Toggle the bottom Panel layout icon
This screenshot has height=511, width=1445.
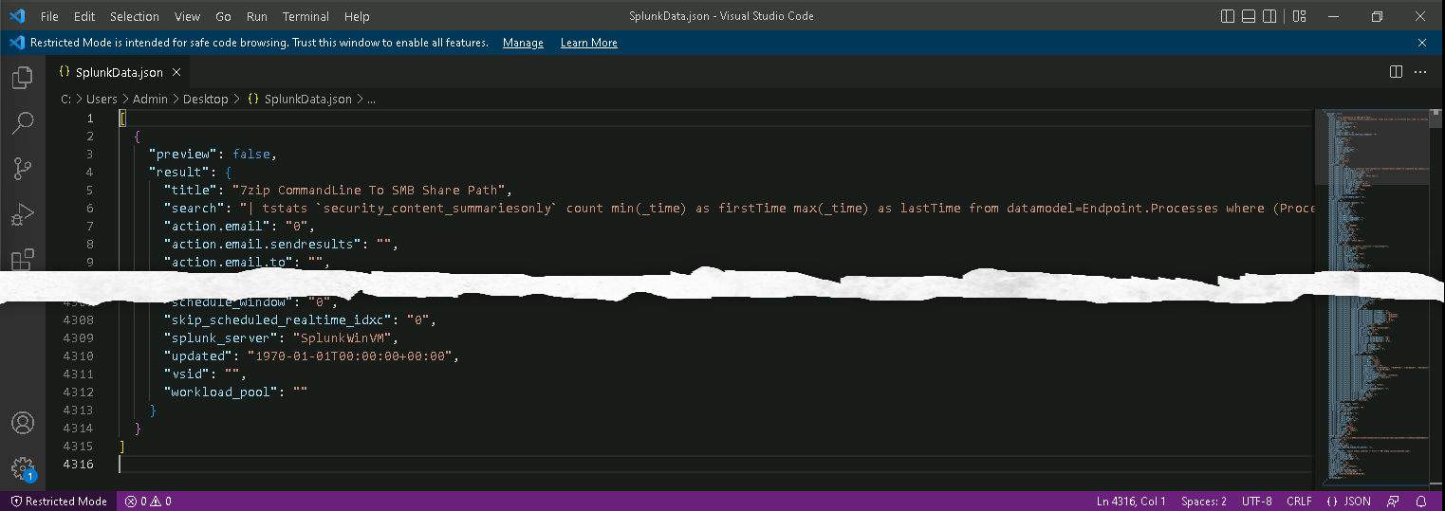coord(1250,16)
